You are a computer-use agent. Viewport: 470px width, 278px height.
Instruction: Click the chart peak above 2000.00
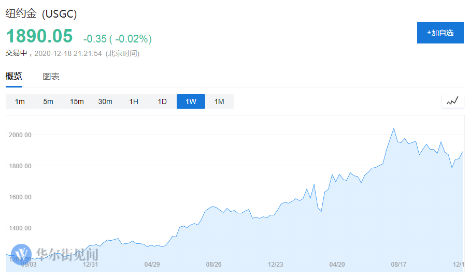coord(394,128)
